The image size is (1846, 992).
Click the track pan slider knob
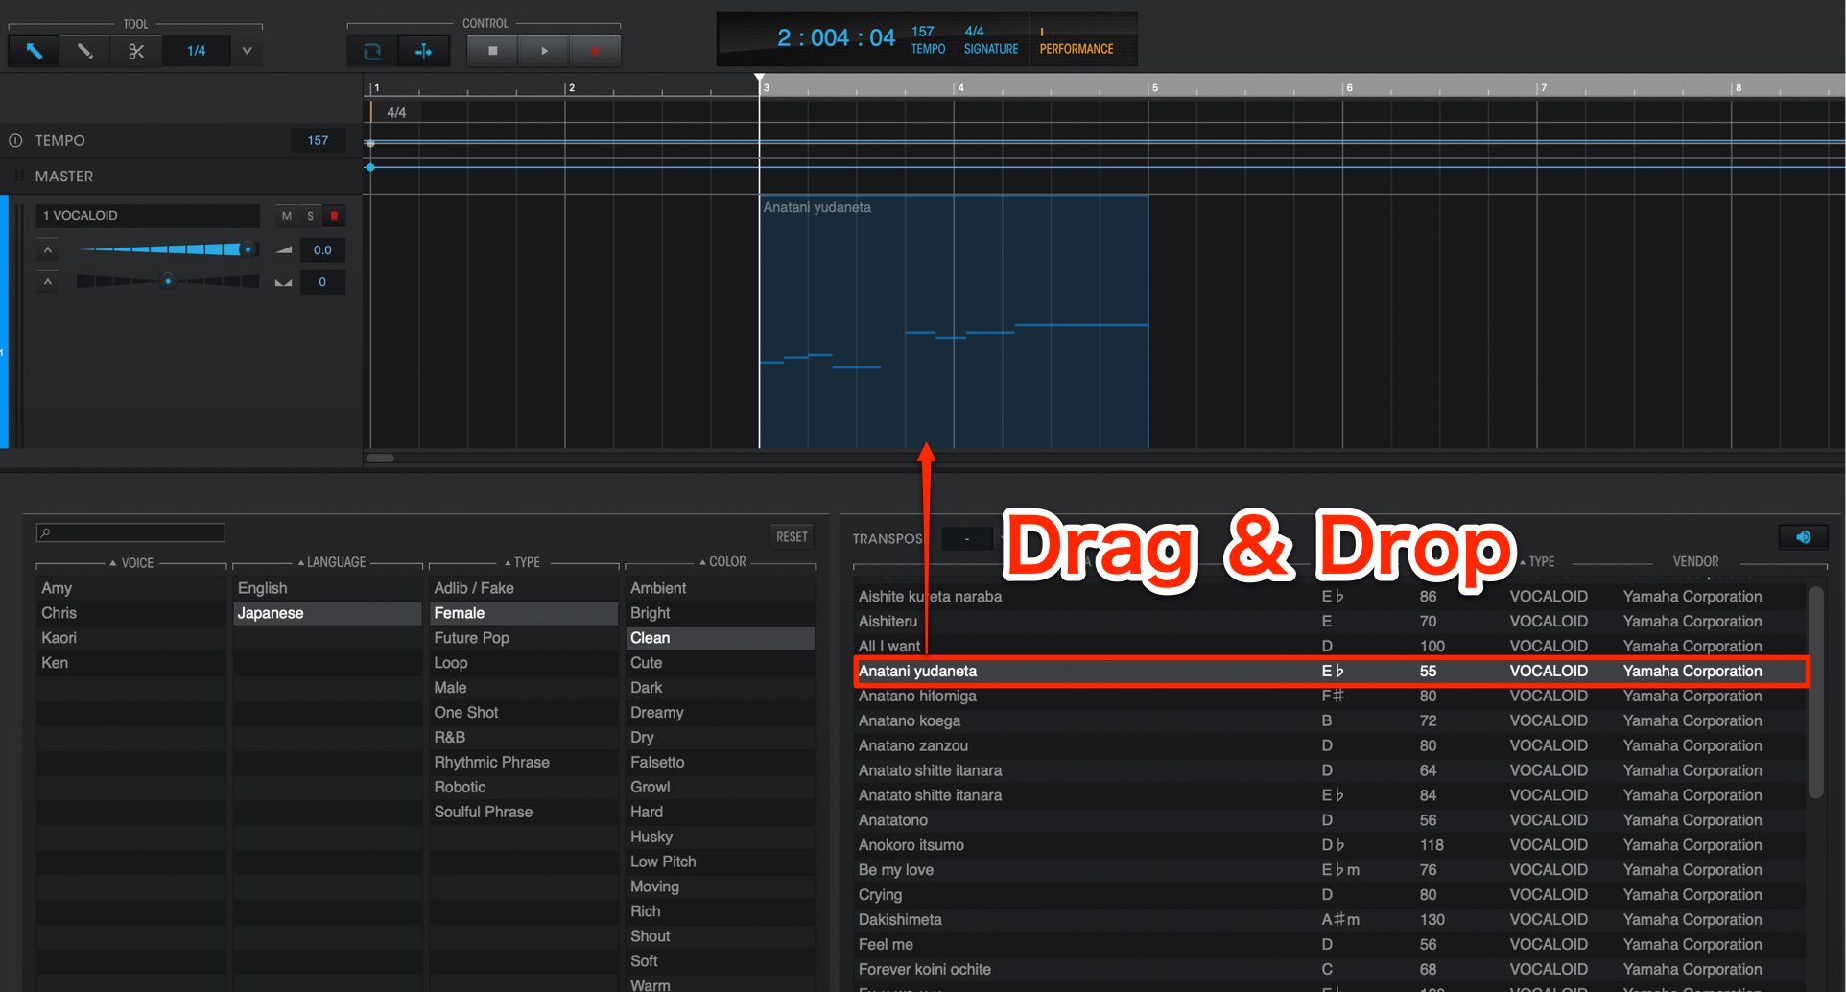pos(168,281)
